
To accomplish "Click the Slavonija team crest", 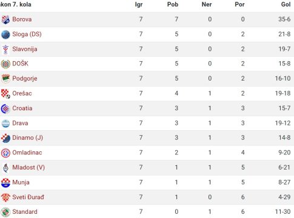I will point(5,49).
